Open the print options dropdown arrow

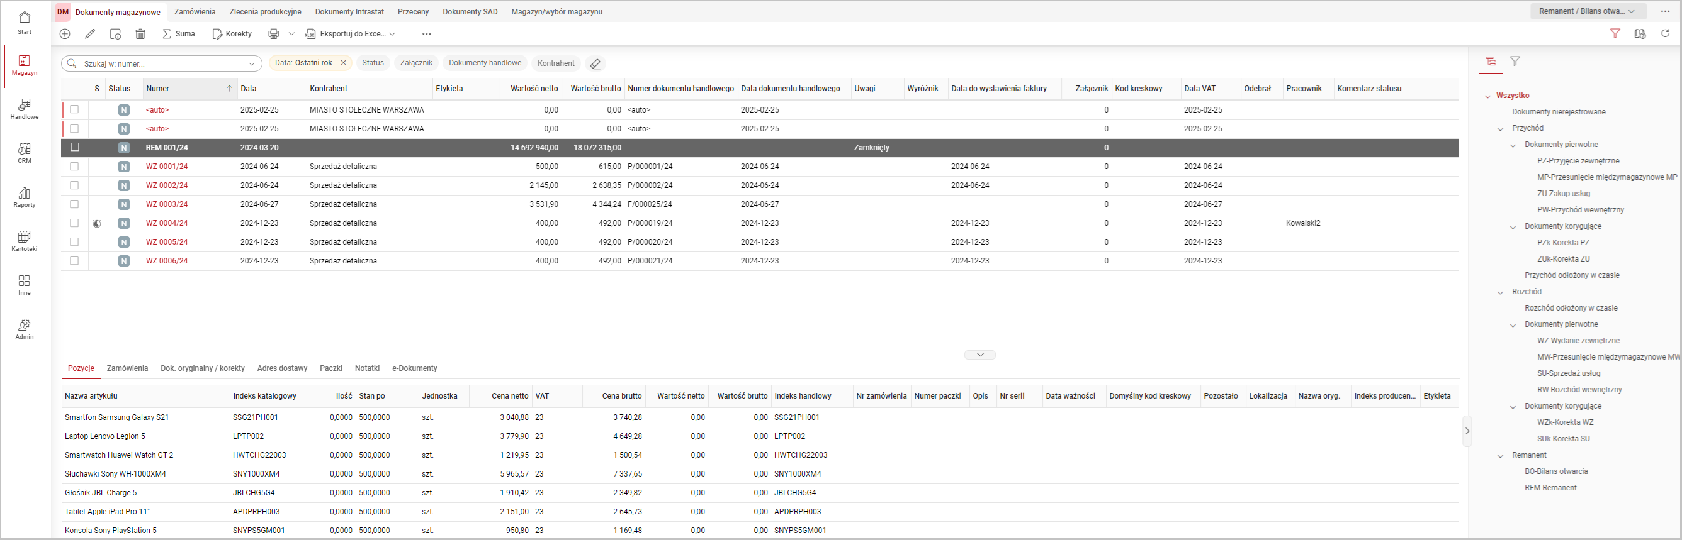tap(292, 34)
